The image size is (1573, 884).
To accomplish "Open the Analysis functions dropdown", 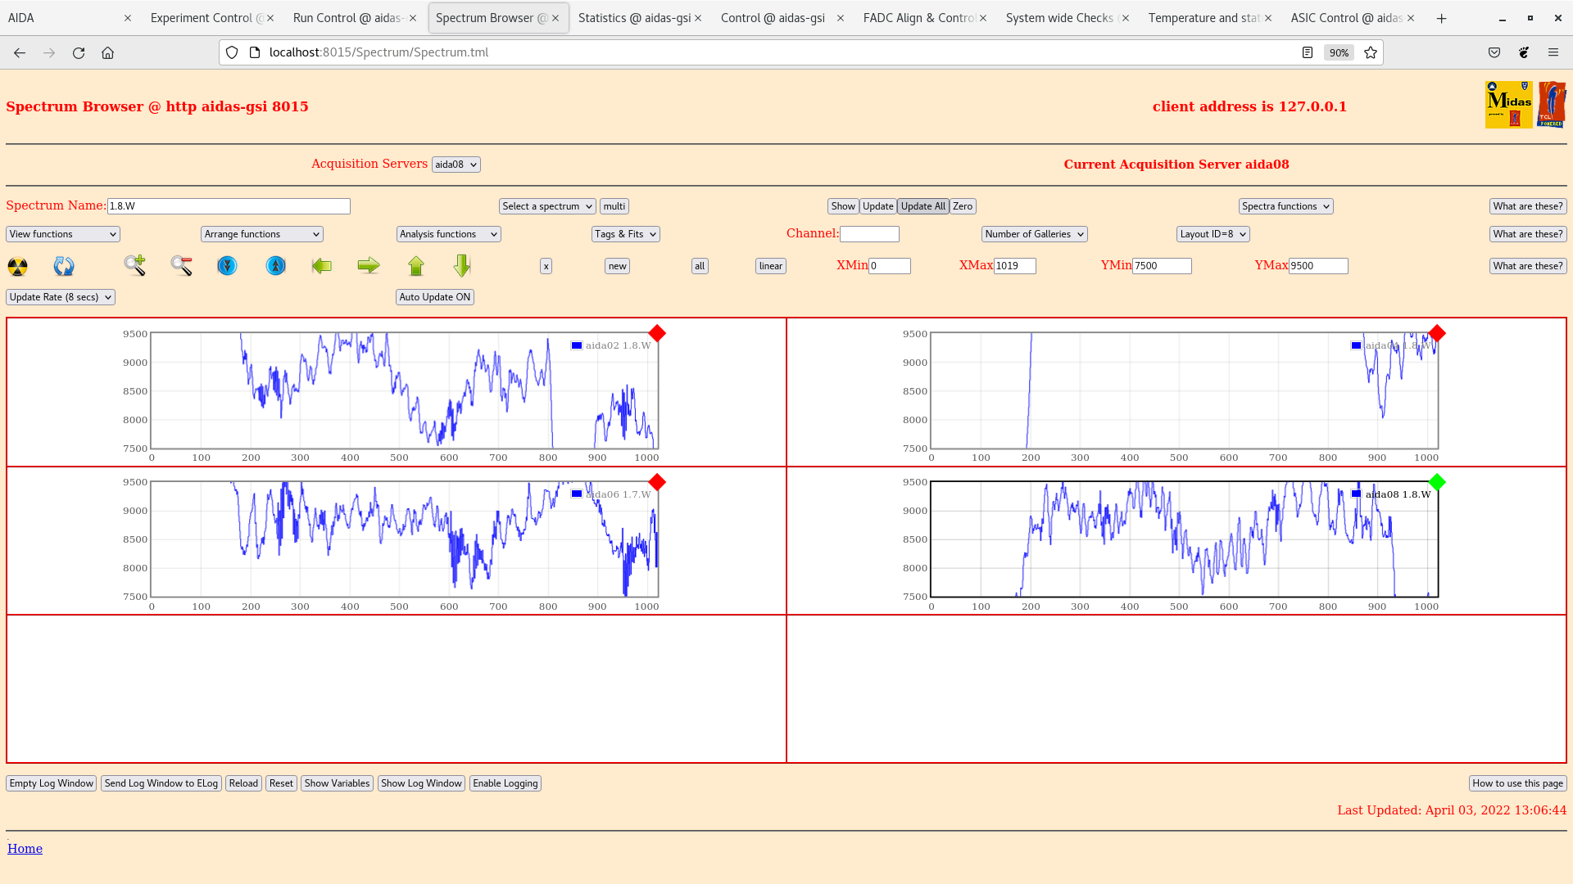I will [x=448, y=234].
